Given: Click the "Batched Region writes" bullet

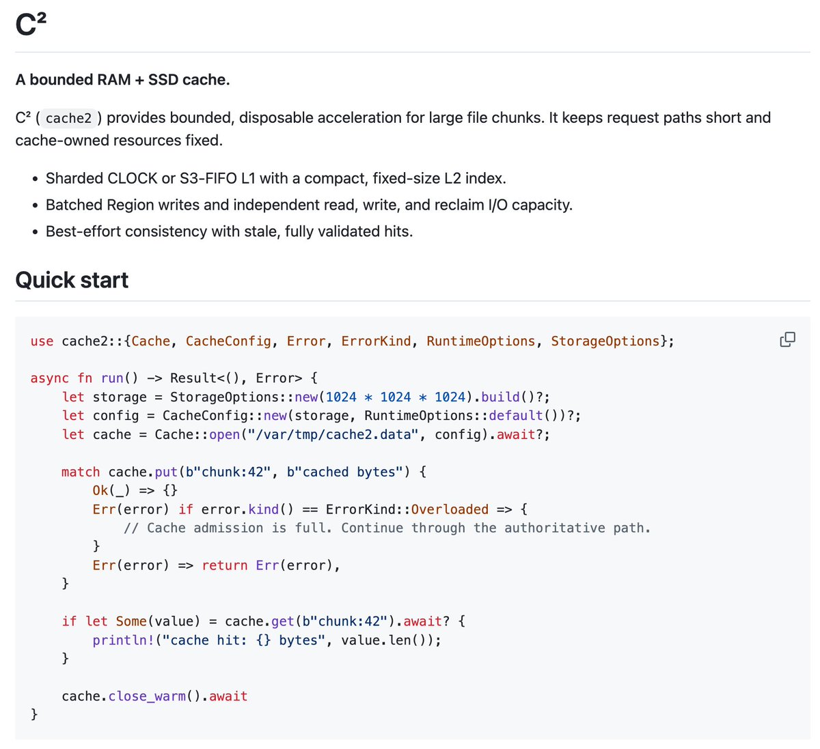Looking at the screenshot, I should [x=309, y=205].
